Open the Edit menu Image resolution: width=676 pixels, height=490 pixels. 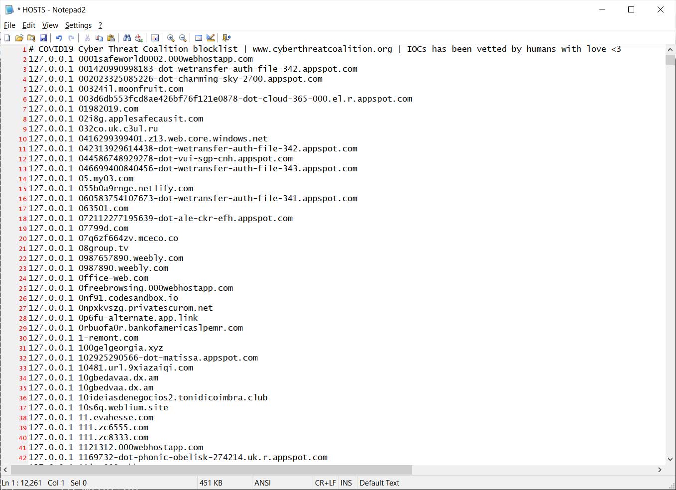pyautogui.click(x=29, y=25)
